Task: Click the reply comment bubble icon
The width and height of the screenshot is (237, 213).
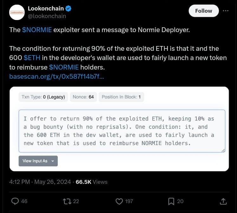Action: click(x=15, y=201)
